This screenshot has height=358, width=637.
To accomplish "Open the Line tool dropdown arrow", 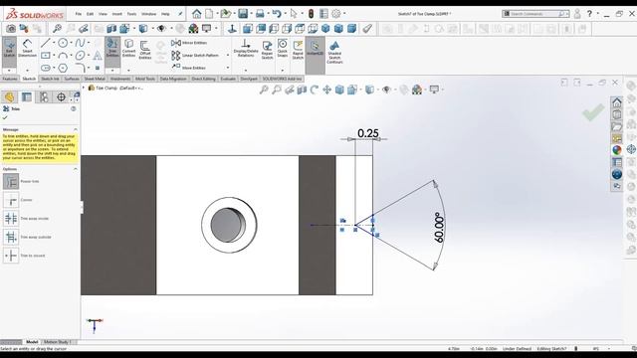I will tap(54, 43).
